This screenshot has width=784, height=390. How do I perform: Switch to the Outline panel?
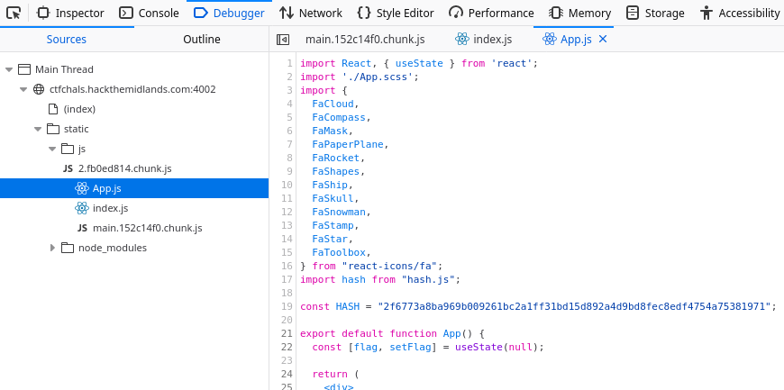[x=201, y=40]
